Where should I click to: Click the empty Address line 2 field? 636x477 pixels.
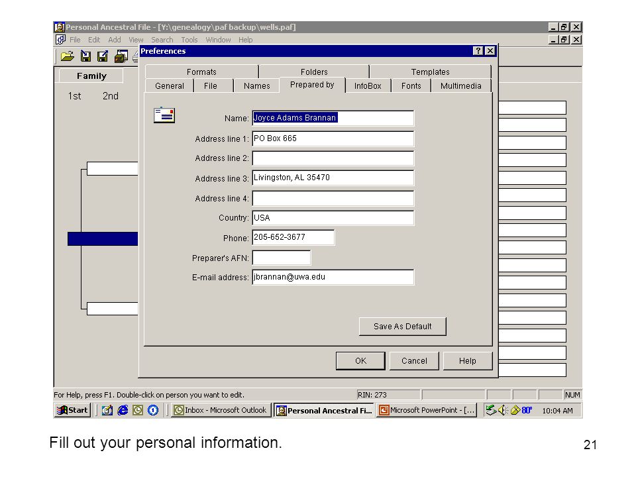pyautogui.click(x=333, y=158)
